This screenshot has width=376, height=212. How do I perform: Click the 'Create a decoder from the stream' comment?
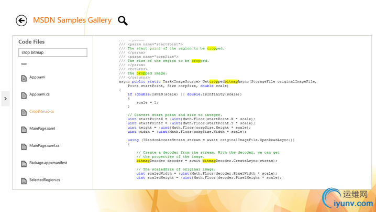click(208, 152)
